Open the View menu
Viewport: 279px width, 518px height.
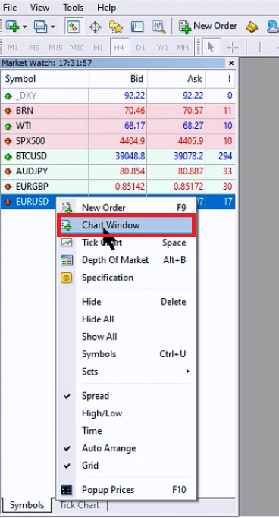point(39,7)
